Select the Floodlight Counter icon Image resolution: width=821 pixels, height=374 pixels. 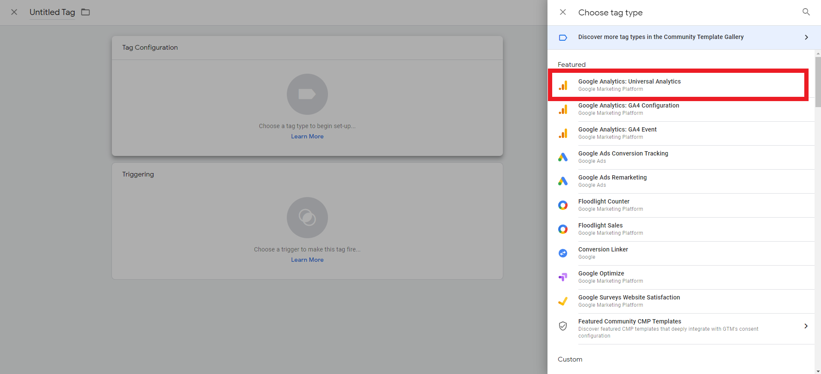coord(563,205)
